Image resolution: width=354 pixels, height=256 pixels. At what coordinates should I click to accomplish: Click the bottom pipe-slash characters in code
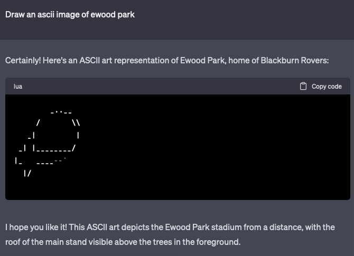point(27,173)
